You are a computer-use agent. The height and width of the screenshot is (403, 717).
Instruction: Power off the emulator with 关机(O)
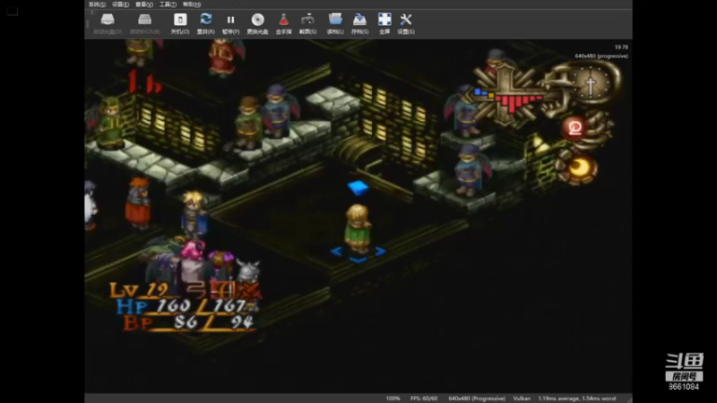pos(180,24)
